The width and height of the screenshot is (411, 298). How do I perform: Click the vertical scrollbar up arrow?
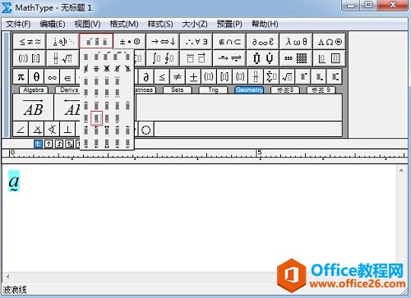pyautogui.click(x=401, y=170)
